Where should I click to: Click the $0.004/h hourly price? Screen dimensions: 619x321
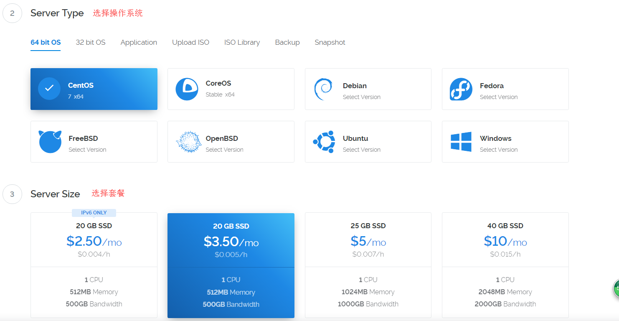pos(94,254)
